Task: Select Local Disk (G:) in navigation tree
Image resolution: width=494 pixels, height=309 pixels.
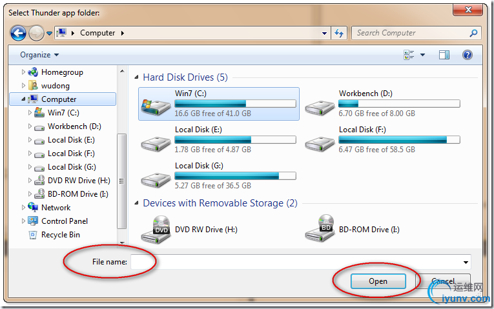Action: pos(72,167)
